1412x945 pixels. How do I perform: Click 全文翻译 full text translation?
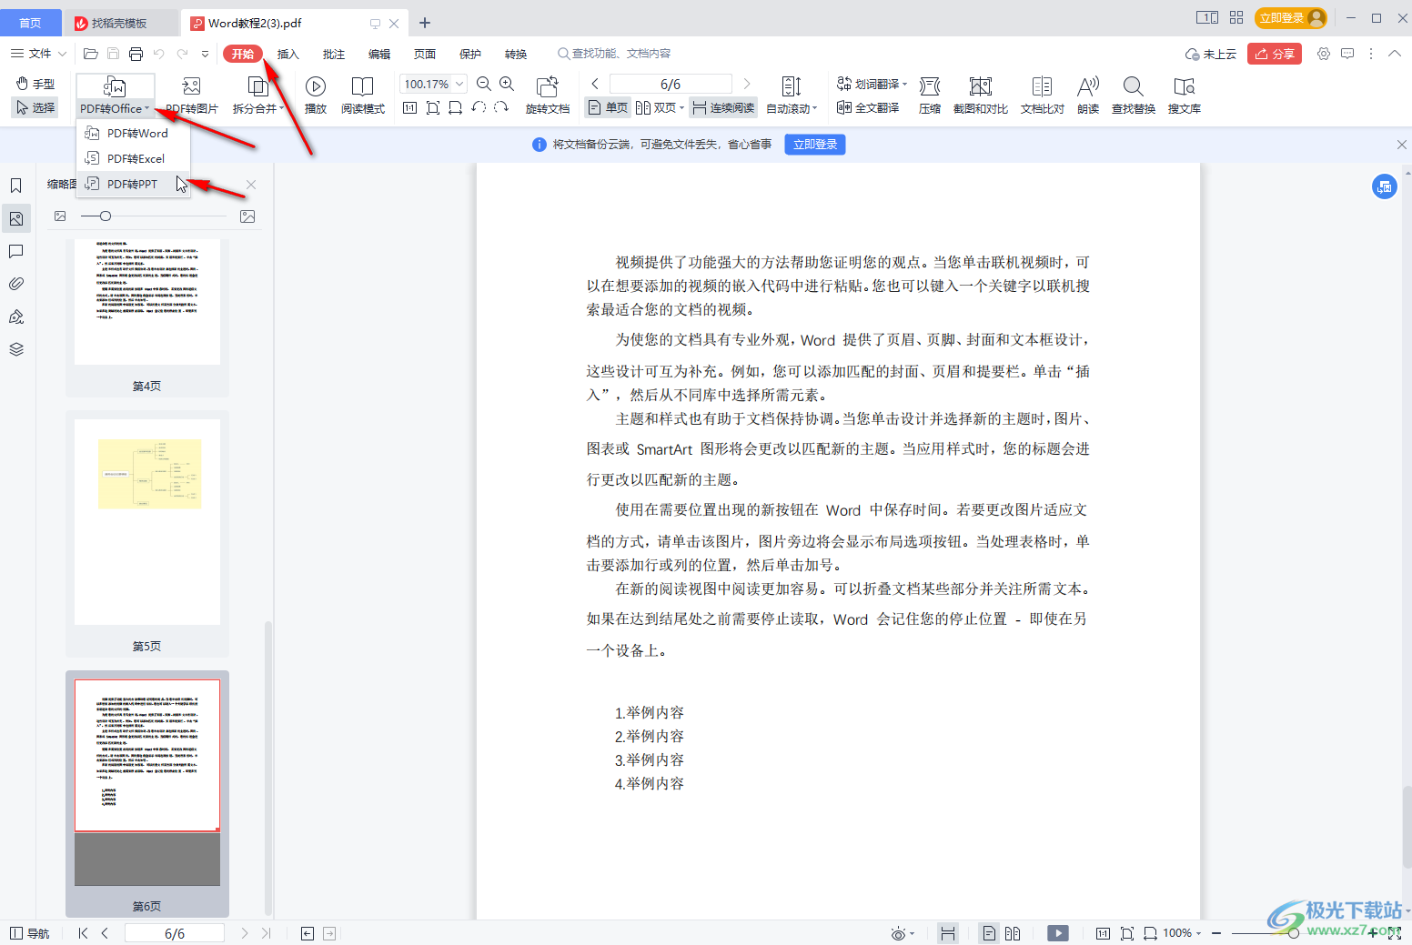coord(868,107)
